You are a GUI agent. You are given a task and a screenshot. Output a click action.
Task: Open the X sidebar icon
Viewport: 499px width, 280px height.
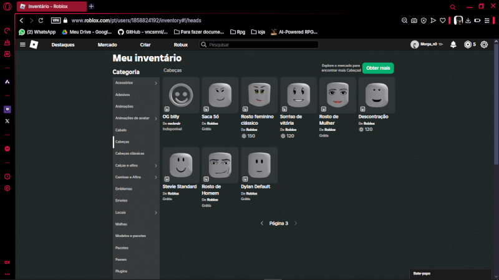pyautogui.click(x=7, y=121)
